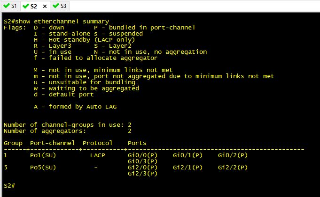Click 'f - failed to allocate aggregator' text
320x197 pixels.
(x=95, y=58)
